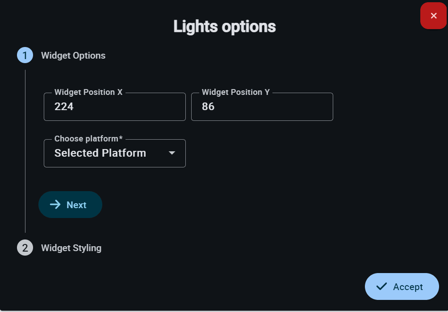This screenshot has height=312, width=448.
Task: Click the step 2 number circle
Action: (x=25, y=248)
